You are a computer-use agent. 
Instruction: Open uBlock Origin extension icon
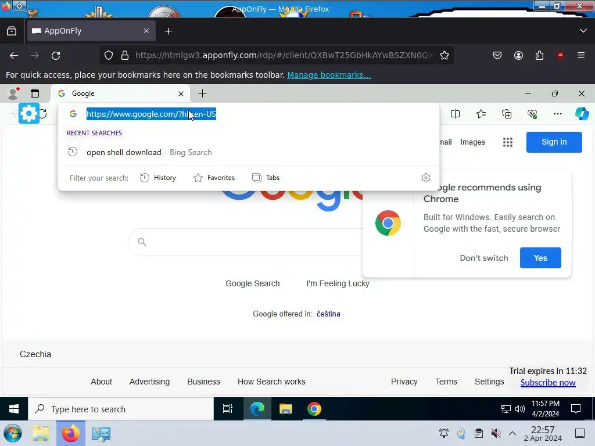[560, 55]
